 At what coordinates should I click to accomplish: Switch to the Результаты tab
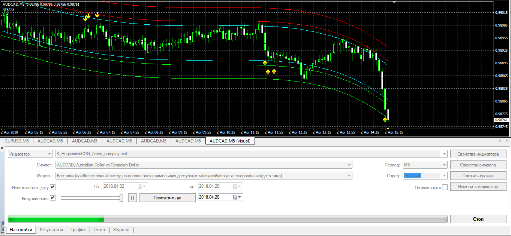pyautogui.click(x=51, y=230)
